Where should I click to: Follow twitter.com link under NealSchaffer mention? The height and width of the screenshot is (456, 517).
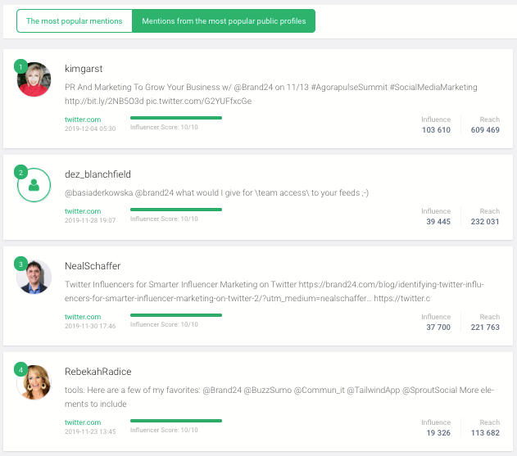click(x=83, y=317)
